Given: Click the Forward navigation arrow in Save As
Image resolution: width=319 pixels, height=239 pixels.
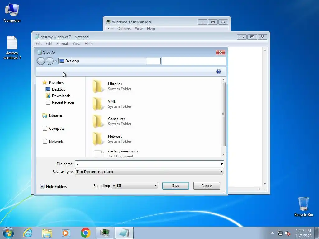Looking at the screenshot, I should (50, 61).
